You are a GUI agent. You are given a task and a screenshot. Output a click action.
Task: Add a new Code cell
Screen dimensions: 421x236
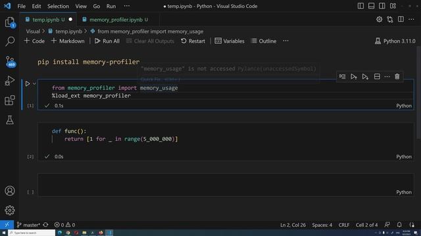coord(34,41)
